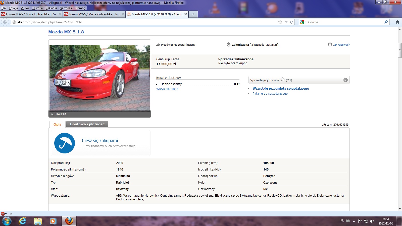
Task: Open the Historia menu
Action: tap(37, 8)
